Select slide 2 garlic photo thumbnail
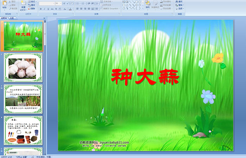Image resolution: width=246 pixels, height=158 pixels. tap(23, 68)
